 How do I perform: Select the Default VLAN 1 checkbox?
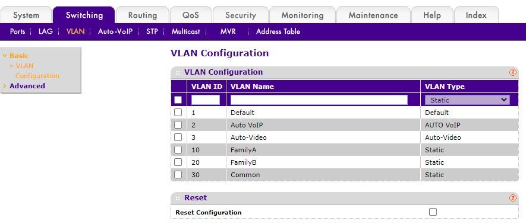pyautogui.click(x=178, y=113)
